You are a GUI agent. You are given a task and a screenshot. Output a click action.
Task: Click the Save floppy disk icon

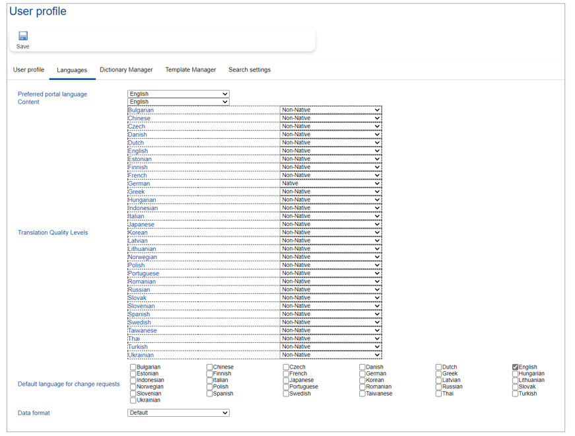point(23,36)
